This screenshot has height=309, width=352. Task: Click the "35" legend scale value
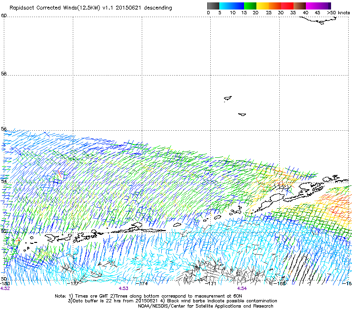[293, 13]
